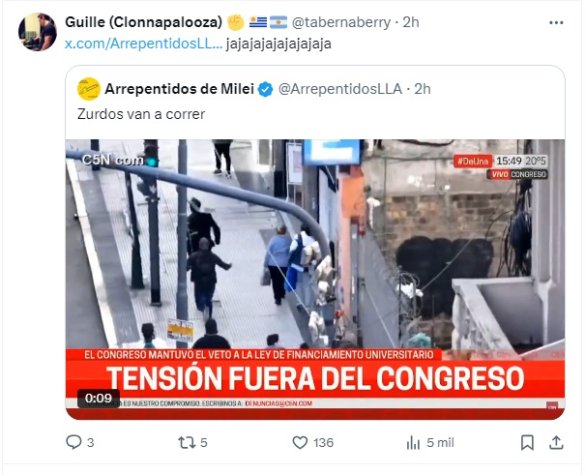586x475 pixels.
Task: Click the Arrepentidos de Milei avatar icon
Action: point(89,89)
